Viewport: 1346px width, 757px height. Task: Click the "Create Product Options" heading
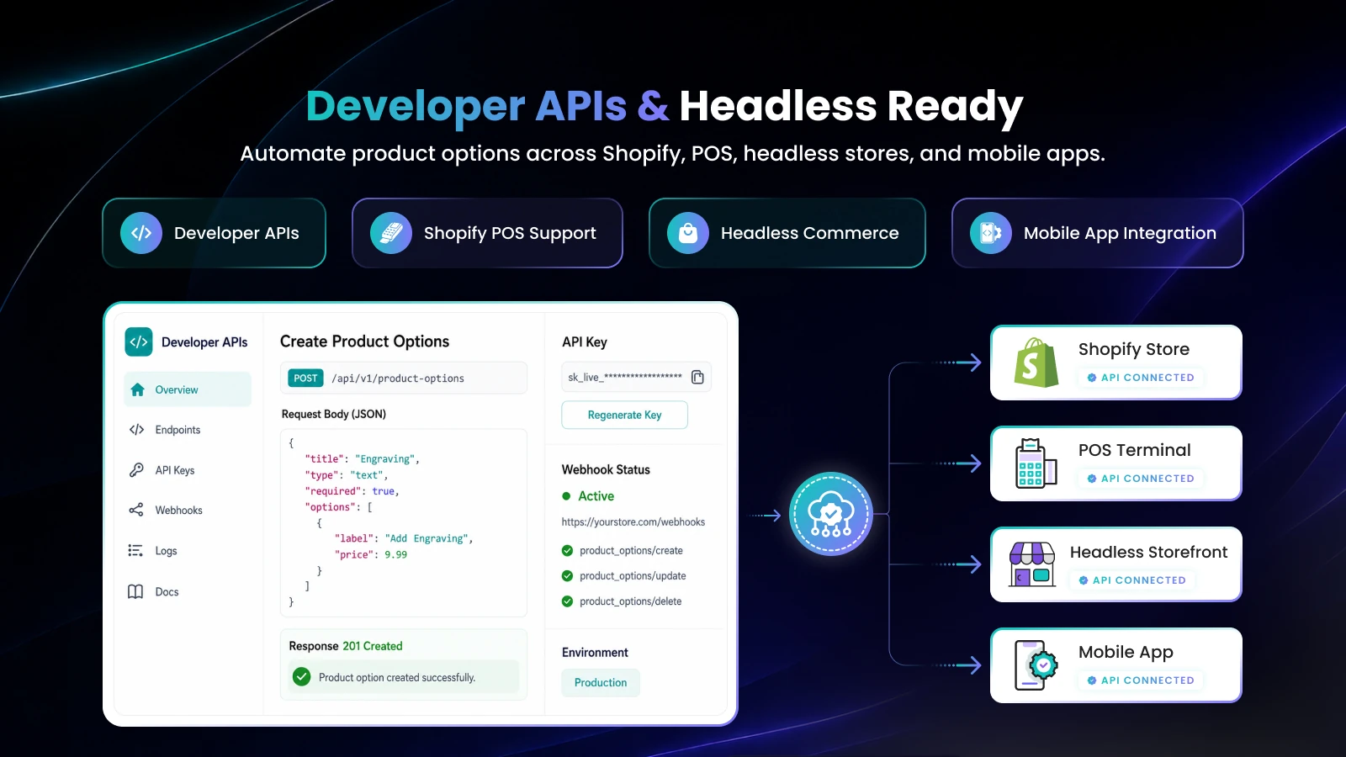(x=364, y=341)
